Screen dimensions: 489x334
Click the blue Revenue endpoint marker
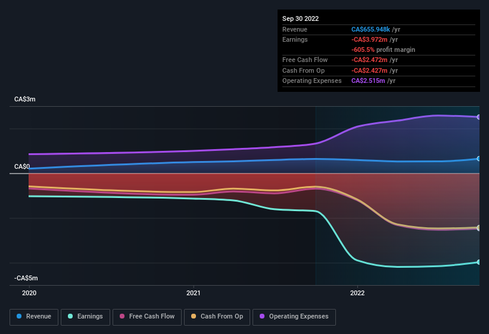click(478, 159)
